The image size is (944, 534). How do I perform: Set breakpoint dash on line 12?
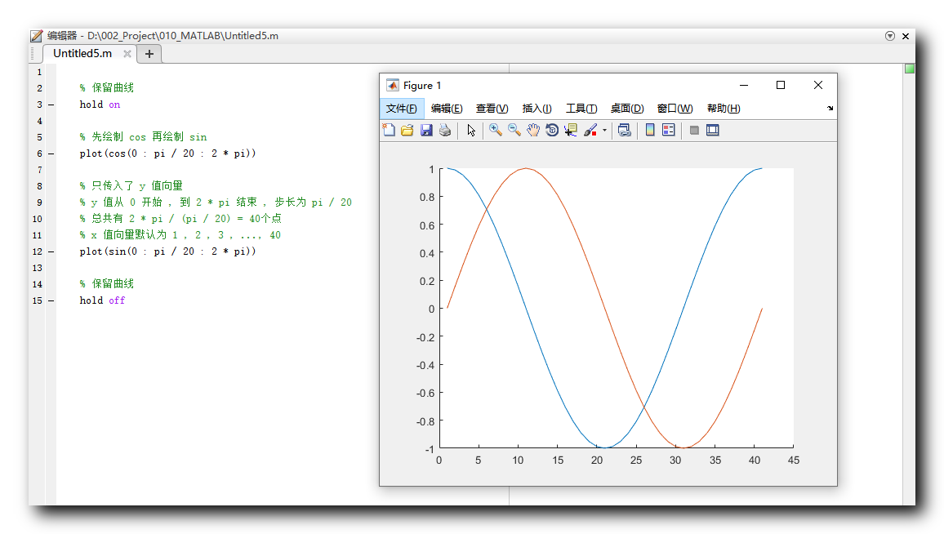point(51,251)
